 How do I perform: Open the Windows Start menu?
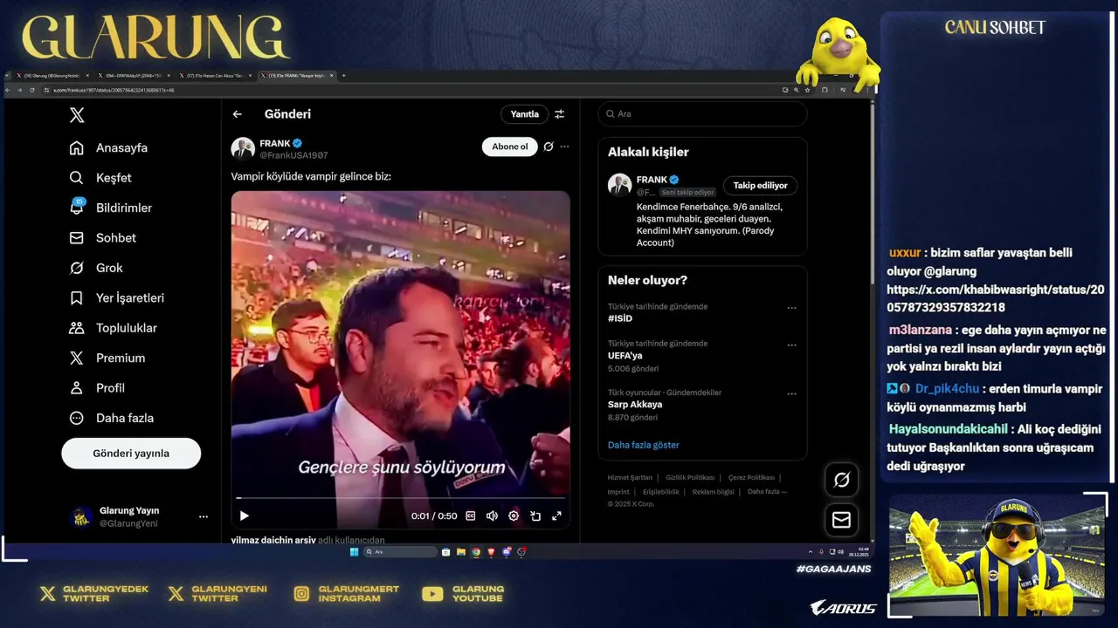[x=354, y=552]
